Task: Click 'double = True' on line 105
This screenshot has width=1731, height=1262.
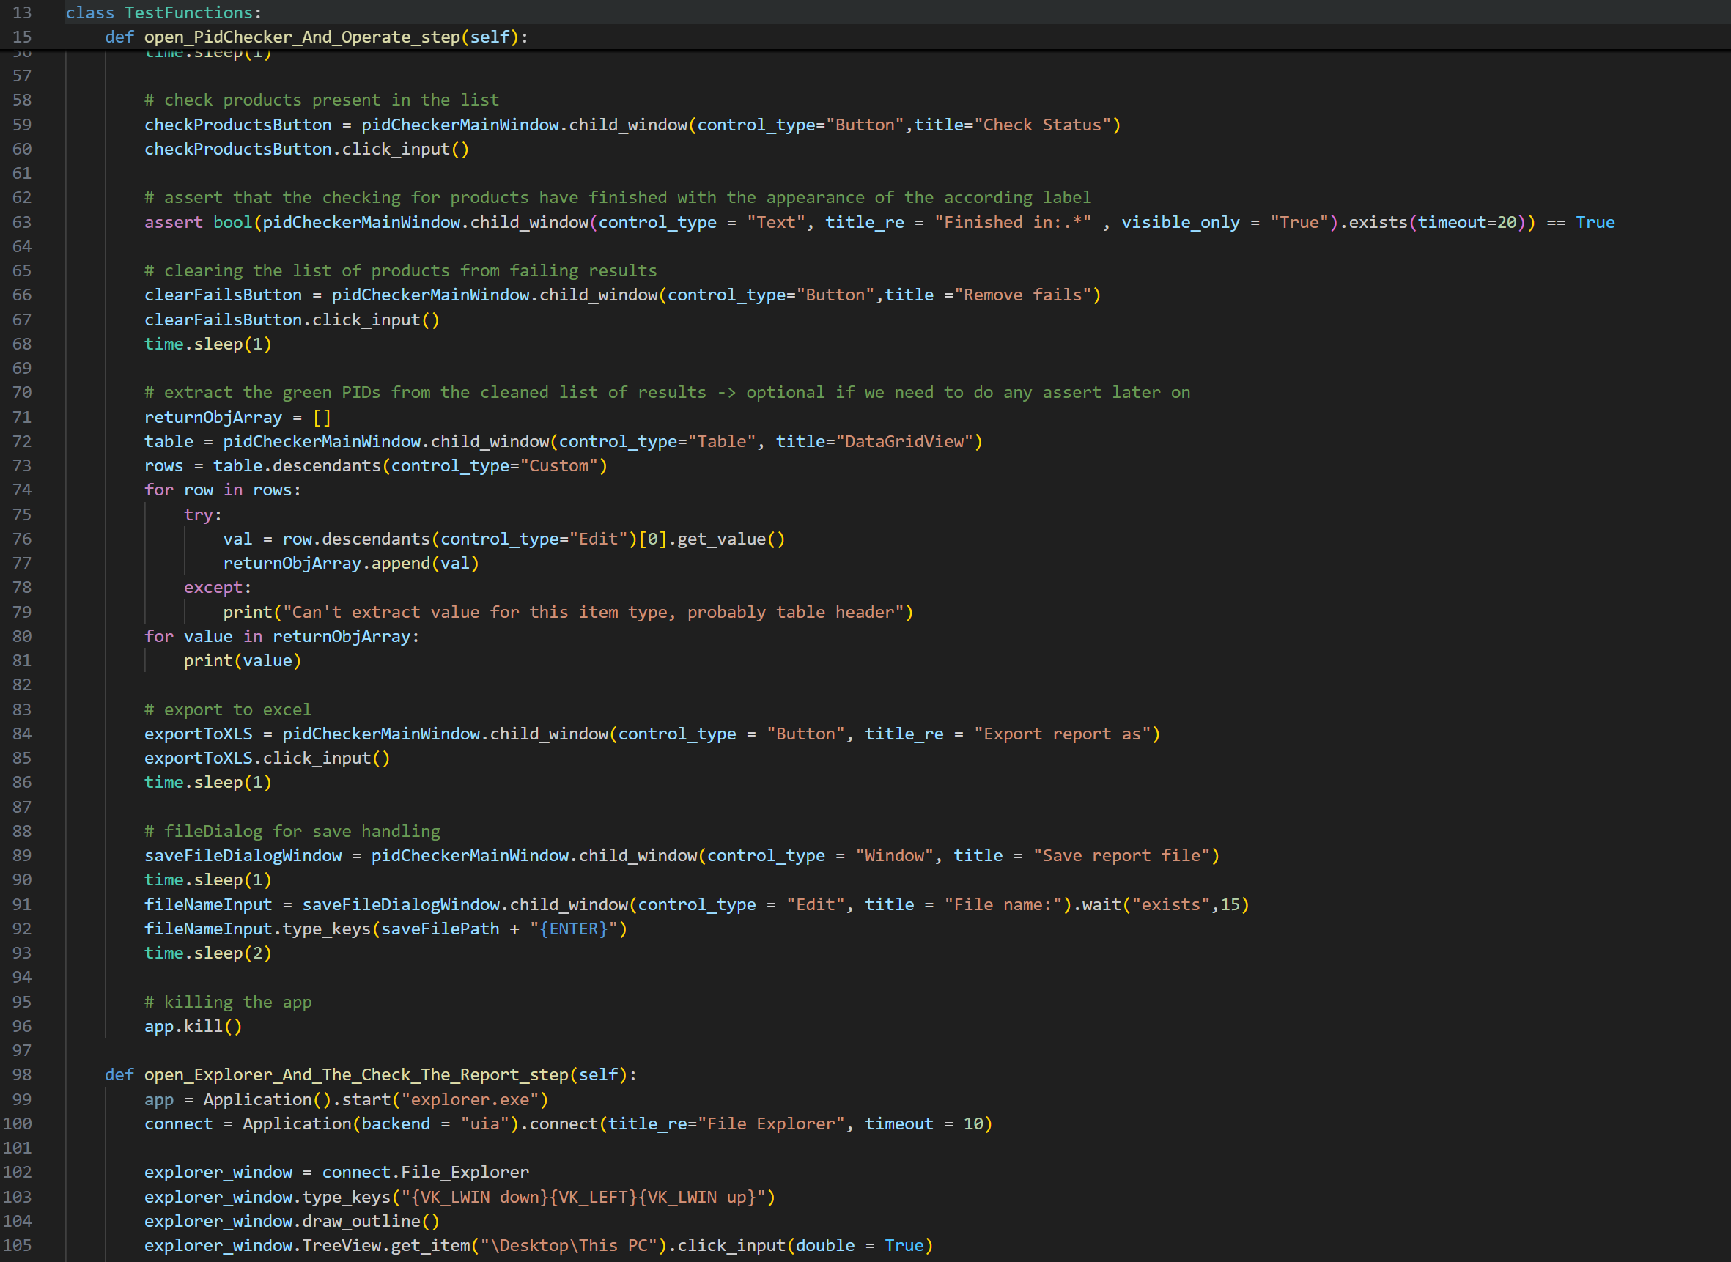Action: pyautogui.click(x=860, y=1246)
